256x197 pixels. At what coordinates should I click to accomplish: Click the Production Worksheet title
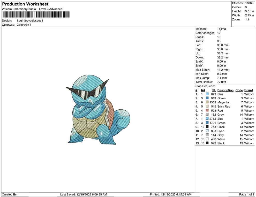pyautogui.click(x=25, y=4)
